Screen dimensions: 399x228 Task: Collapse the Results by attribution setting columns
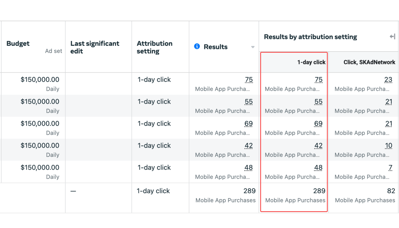(392, 36)
